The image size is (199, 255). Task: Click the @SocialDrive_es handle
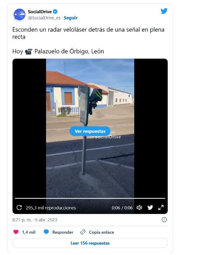pos(44,18)
